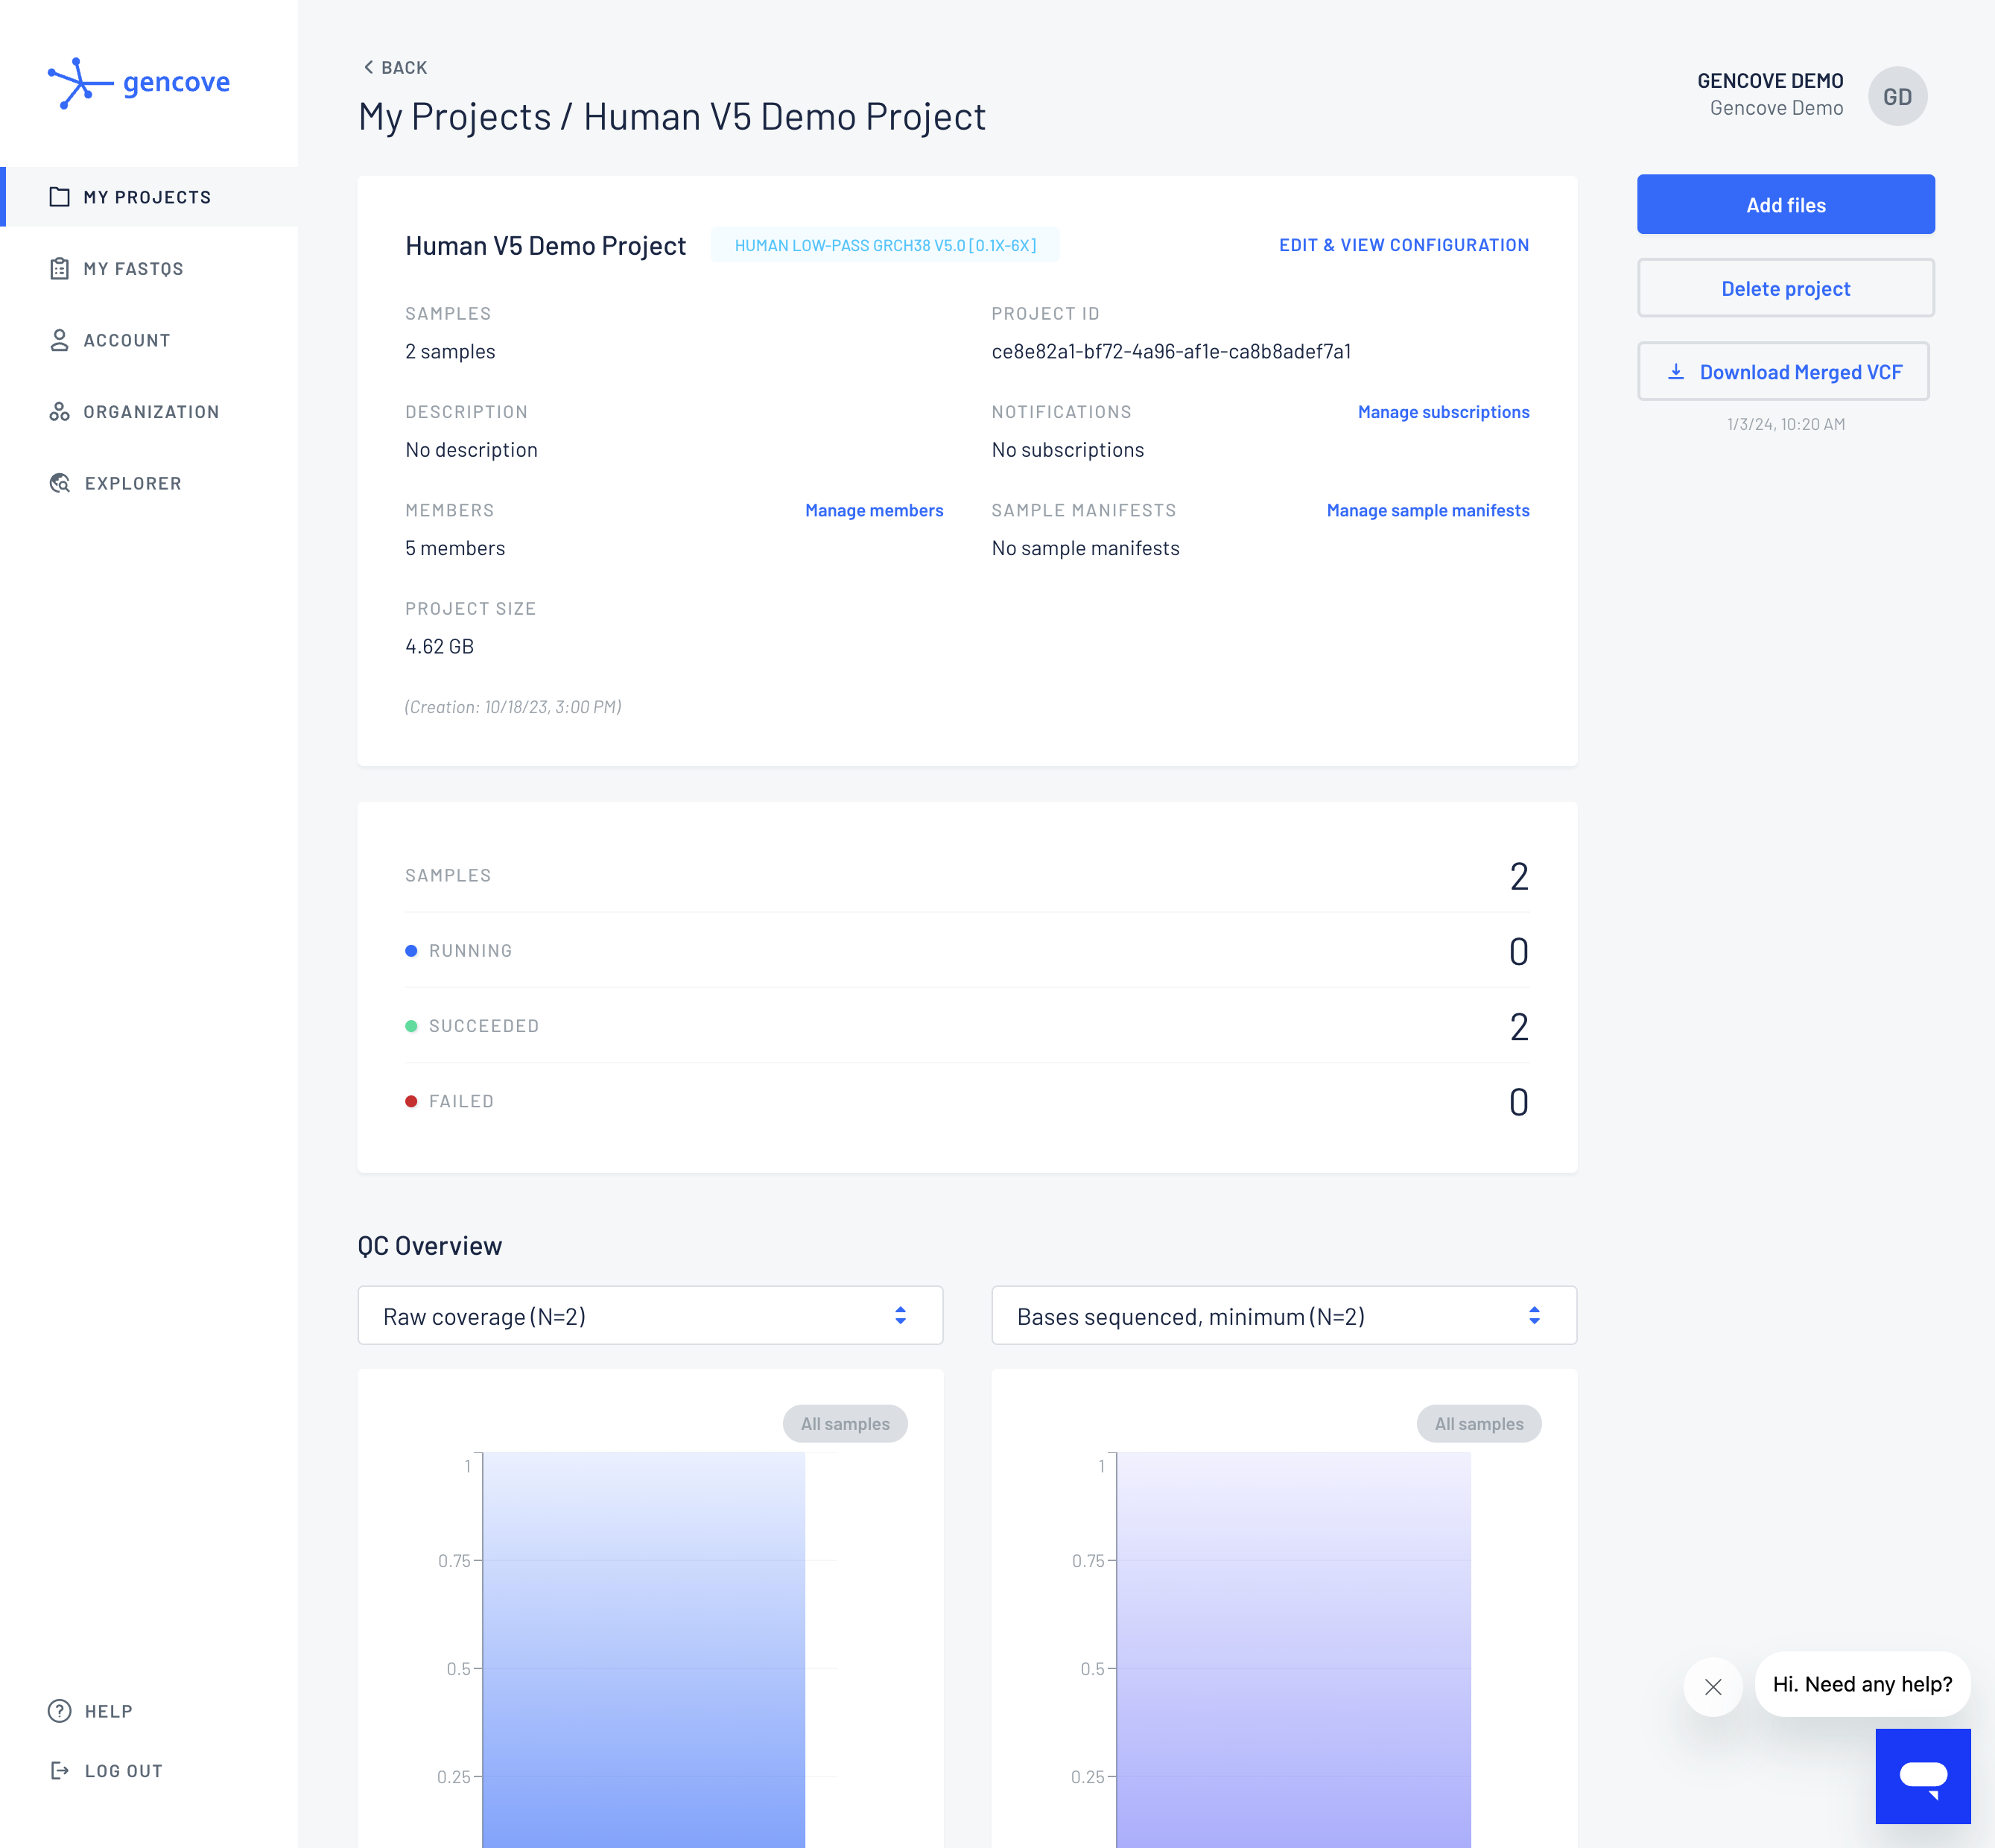Click the My Projects folder icon

pos(60,197)
